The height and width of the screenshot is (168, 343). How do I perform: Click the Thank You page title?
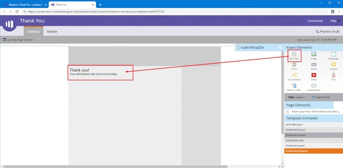[x=32, y=21]
